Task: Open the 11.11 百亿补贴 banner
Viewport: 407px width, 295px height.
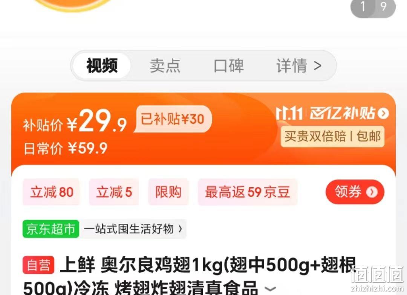Action: click(332, 113)
